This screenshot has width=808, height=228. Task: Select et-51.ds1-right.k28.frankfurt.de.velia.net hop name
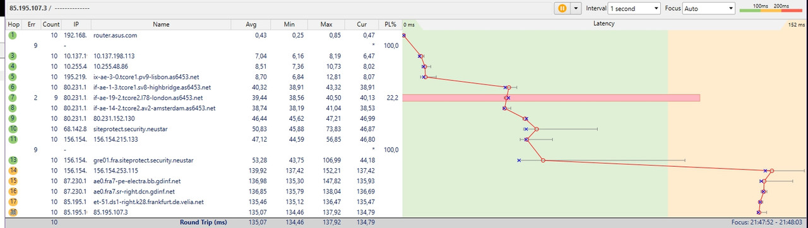point(149,202)
